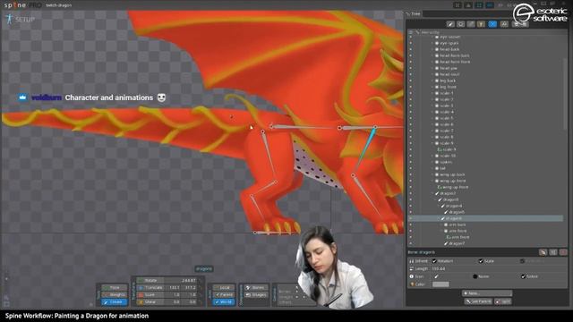
Task: Switch axes to Local
Action: pyautogui.click(x=224, y=288)
